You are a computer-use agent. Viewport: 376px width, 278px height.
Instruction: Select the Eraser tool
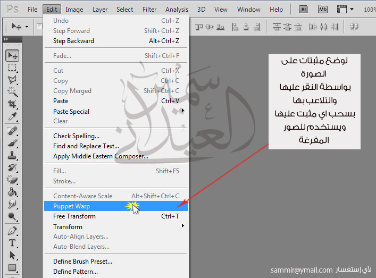coord(12,180)
